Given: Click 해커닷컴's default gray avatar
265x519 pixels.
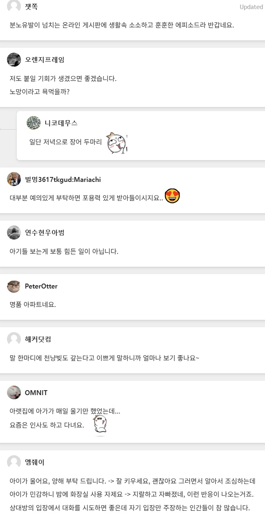Looking at the screenshot, I should [x=14, y=339].
